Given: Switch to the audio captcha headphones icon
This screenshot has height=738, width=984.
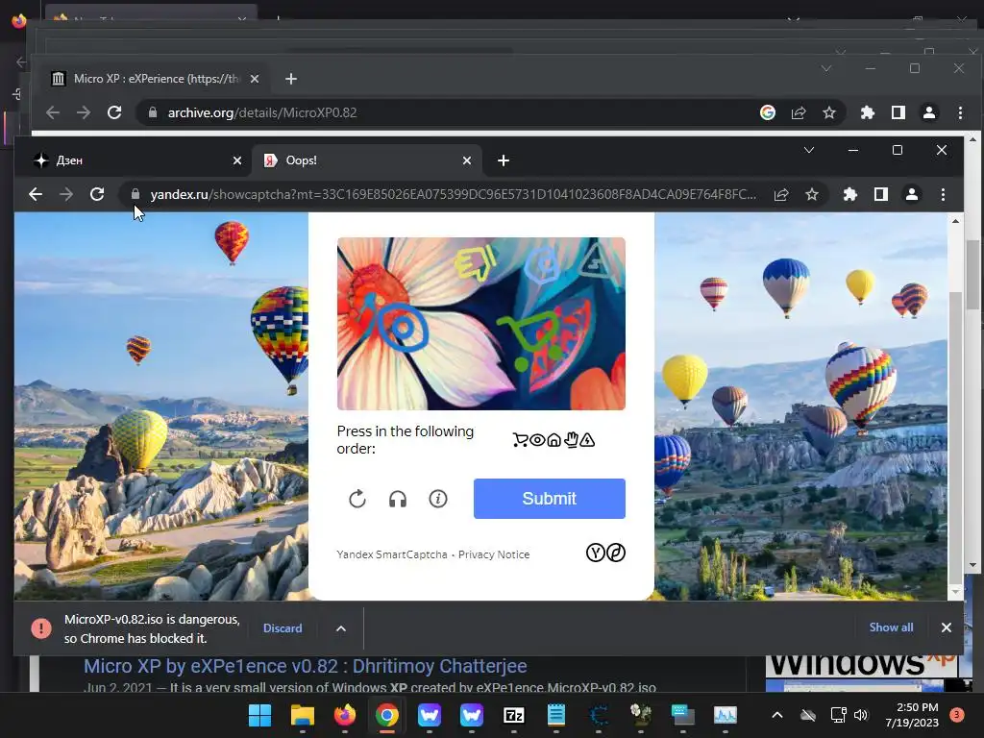Looking at the screenshot, I should tap(398, 499).
